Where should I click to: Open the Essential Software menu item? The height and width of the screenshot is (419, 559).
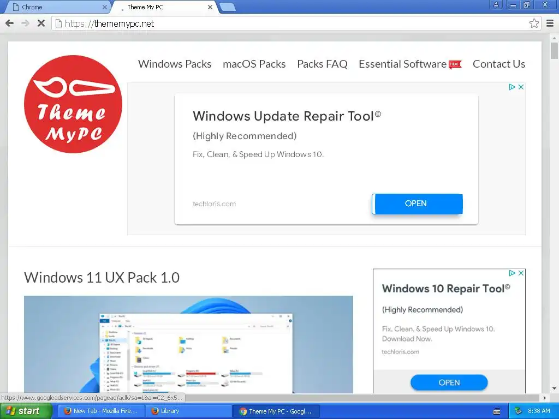pyautogui.click(x=402, y=64)
